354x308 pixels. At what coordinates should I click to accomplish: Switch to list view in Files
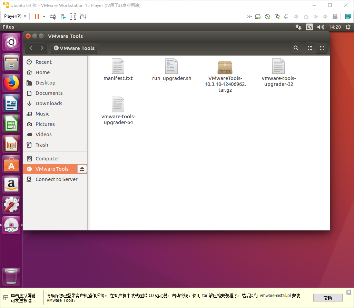pyautogui.click(x=310, y=48)
